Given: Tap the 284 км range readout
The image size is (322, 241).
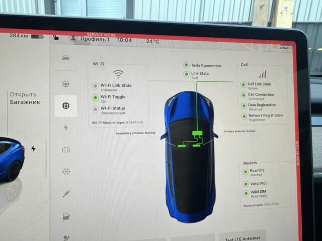Looking at the screenshot, I should 19,36.
